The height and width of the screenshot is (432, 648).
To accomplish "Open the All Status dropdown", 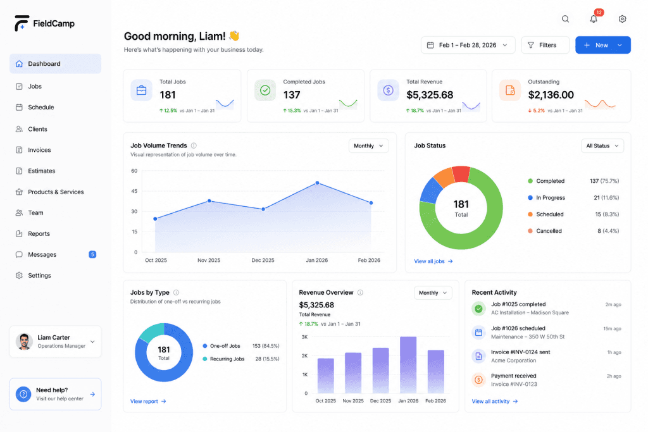I will coord(602,145).
